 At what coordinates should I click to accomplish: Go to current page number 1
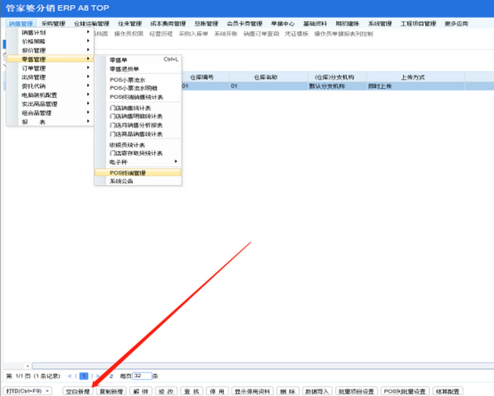pyautogui.click(x=84, y=376)
